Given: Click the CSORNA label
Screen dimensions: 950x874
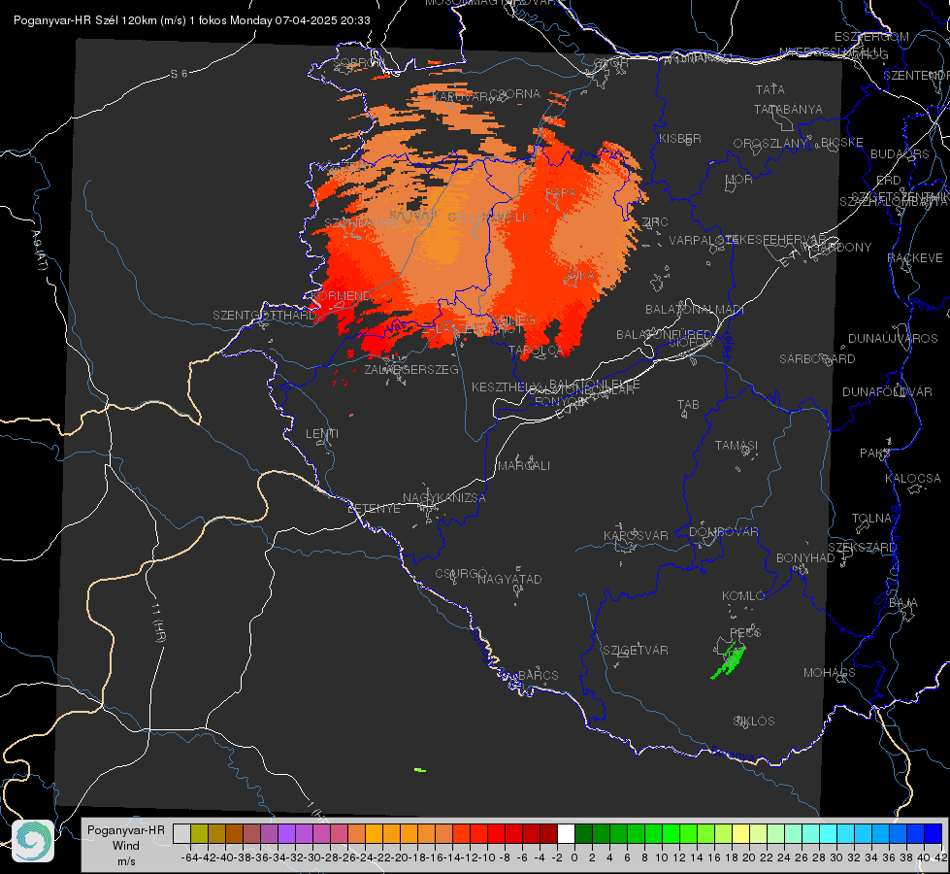Looking at the screenshot, I should (x=515, y=93).
